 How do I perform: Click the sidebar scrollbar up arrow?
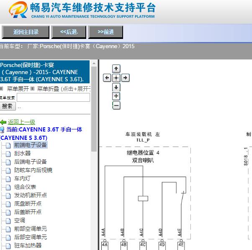tap(94, 64)
